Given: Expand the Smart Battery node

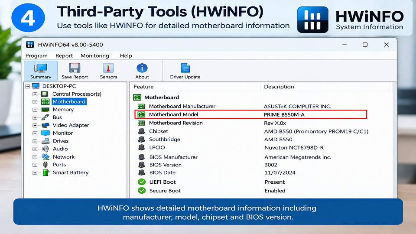Looking at the screenshot, I should (35, 173).
